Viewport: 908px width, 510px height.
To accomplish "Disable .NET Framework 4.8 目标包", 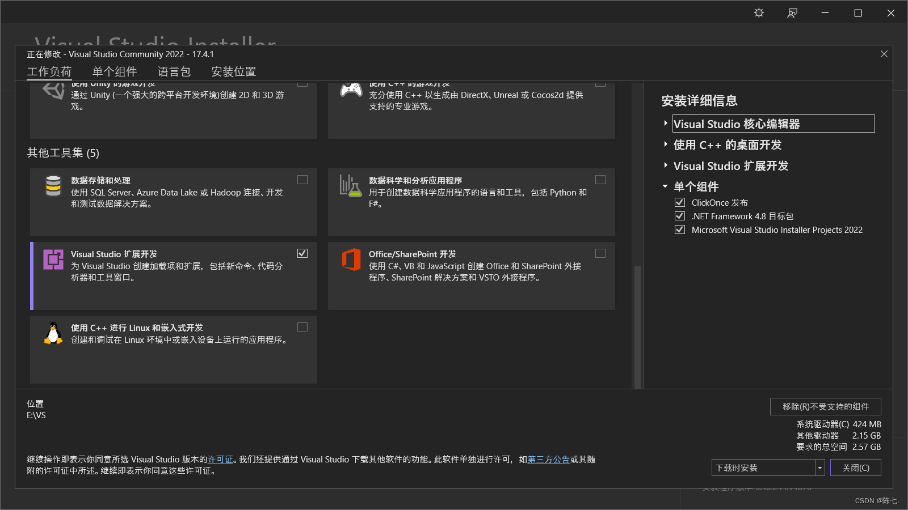I will point(679,216).
